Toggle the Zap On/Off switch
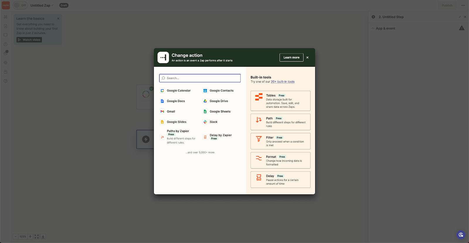This screenshot has height=243, width=469. (20, 5)
